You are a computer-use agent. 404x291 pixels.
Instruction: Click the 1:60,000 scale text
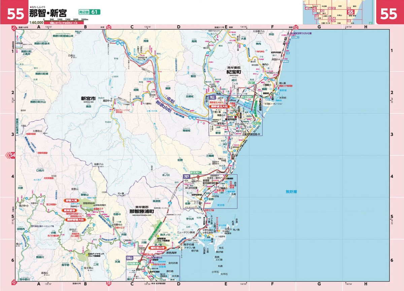click(x=36, y=23)
